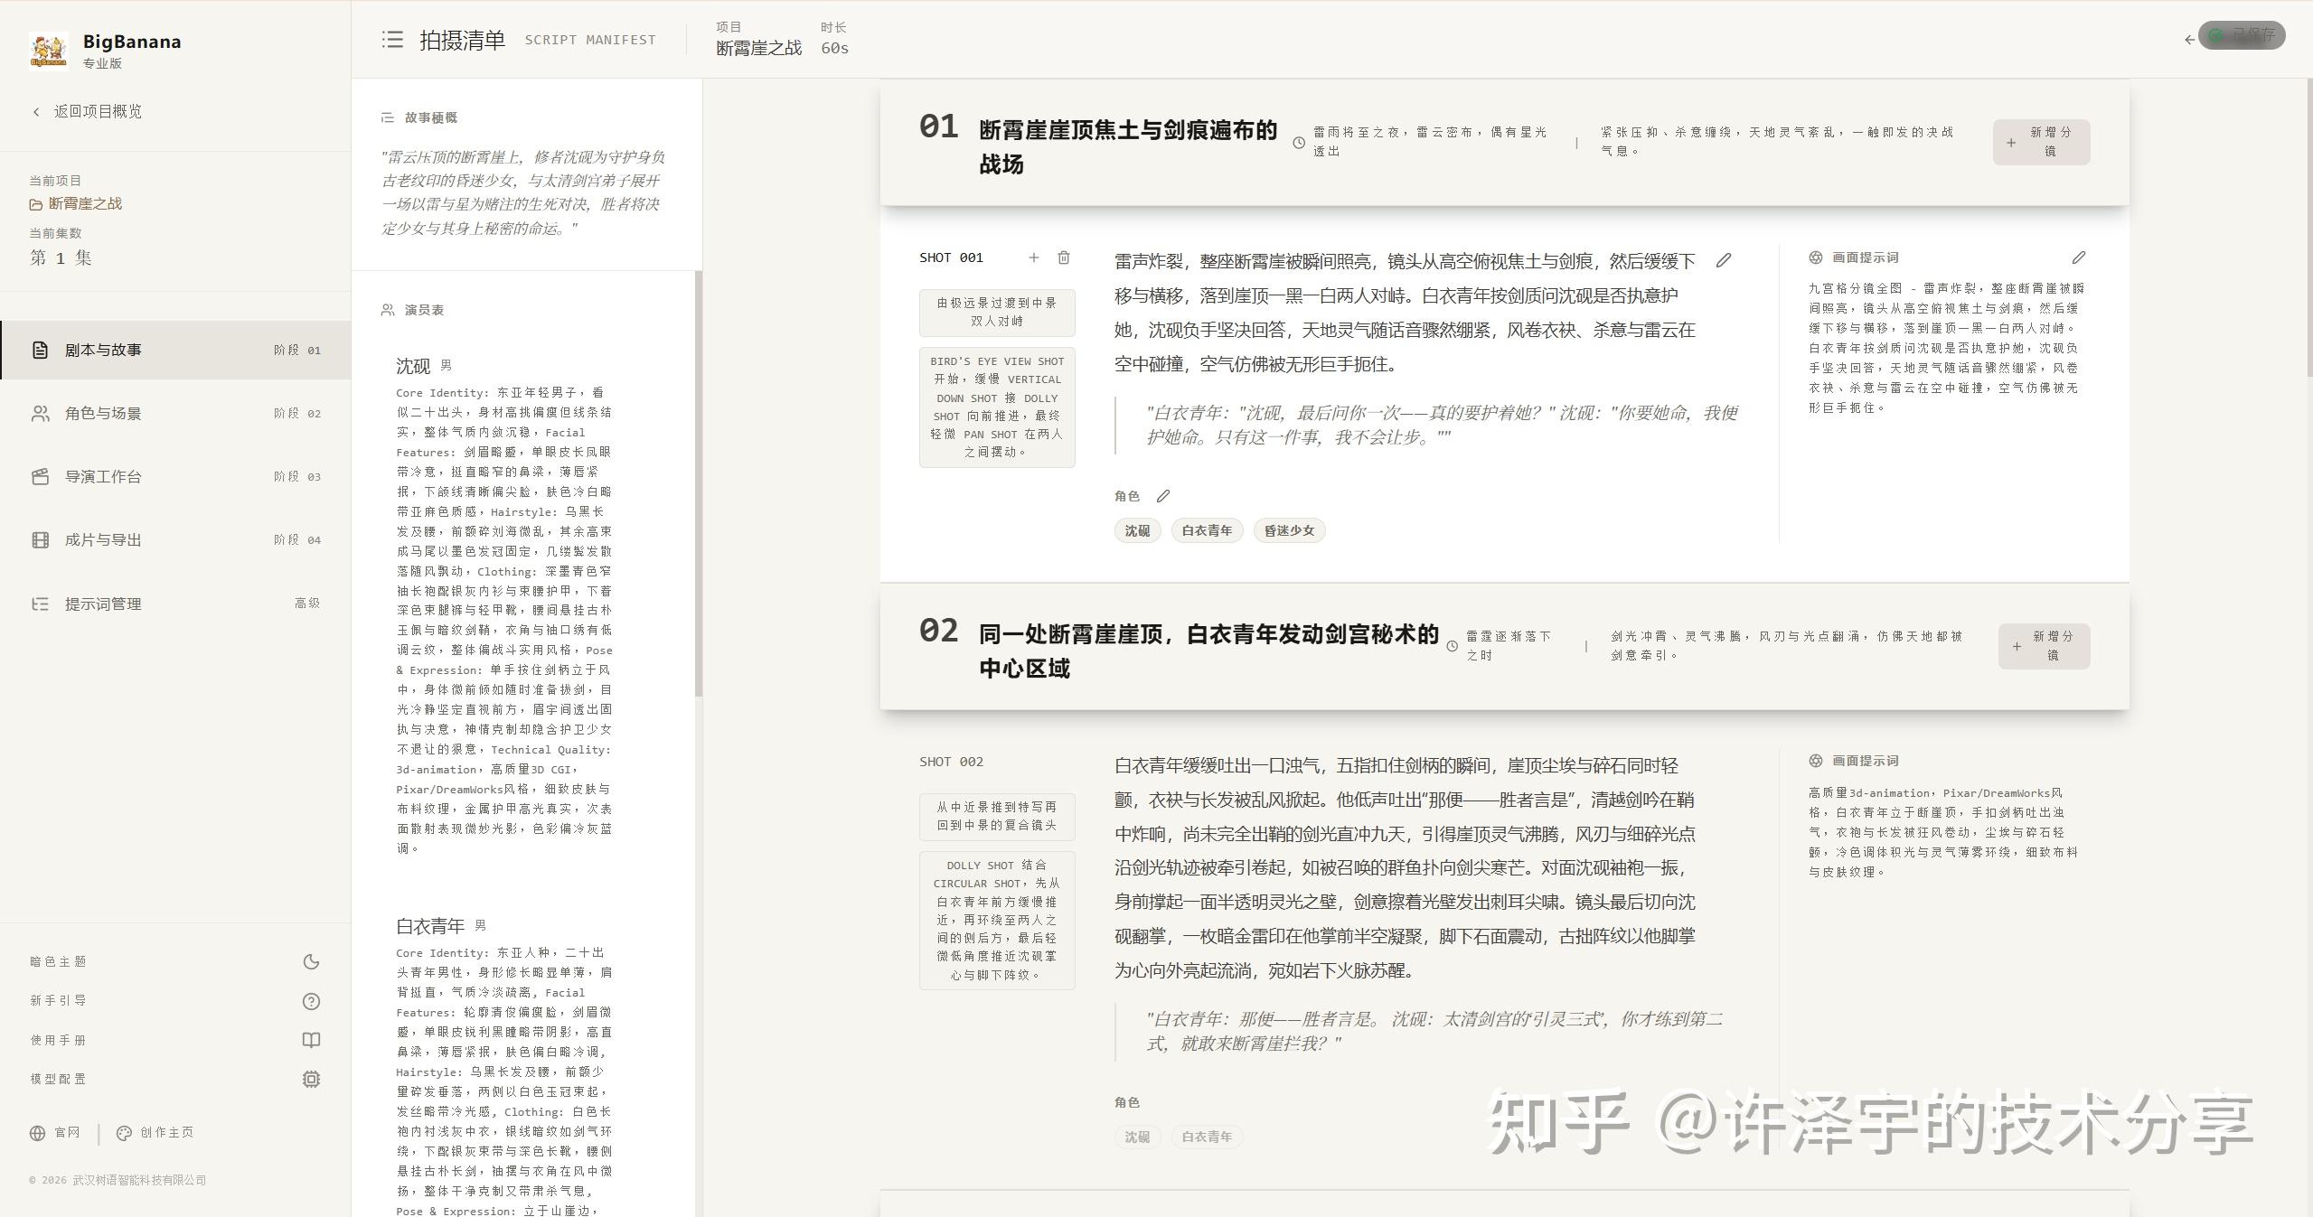Click the clock icon in scene 01 header
The width and height of the screenshot is (2313, 1217).
[1299, 143]
